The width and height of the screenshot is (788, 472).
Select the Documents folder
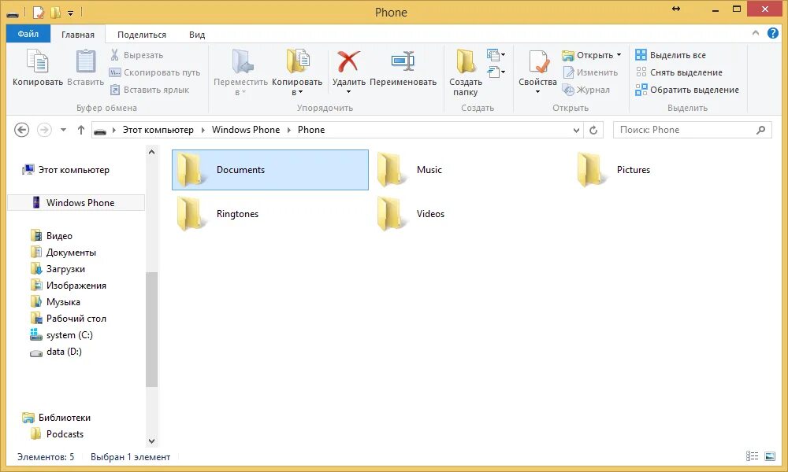pos(269,170)
